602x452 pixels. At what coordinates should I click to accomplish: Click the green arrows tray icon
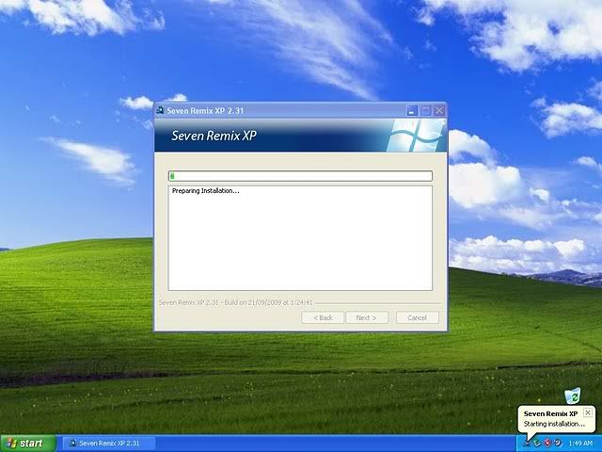(x=536, y=443)
